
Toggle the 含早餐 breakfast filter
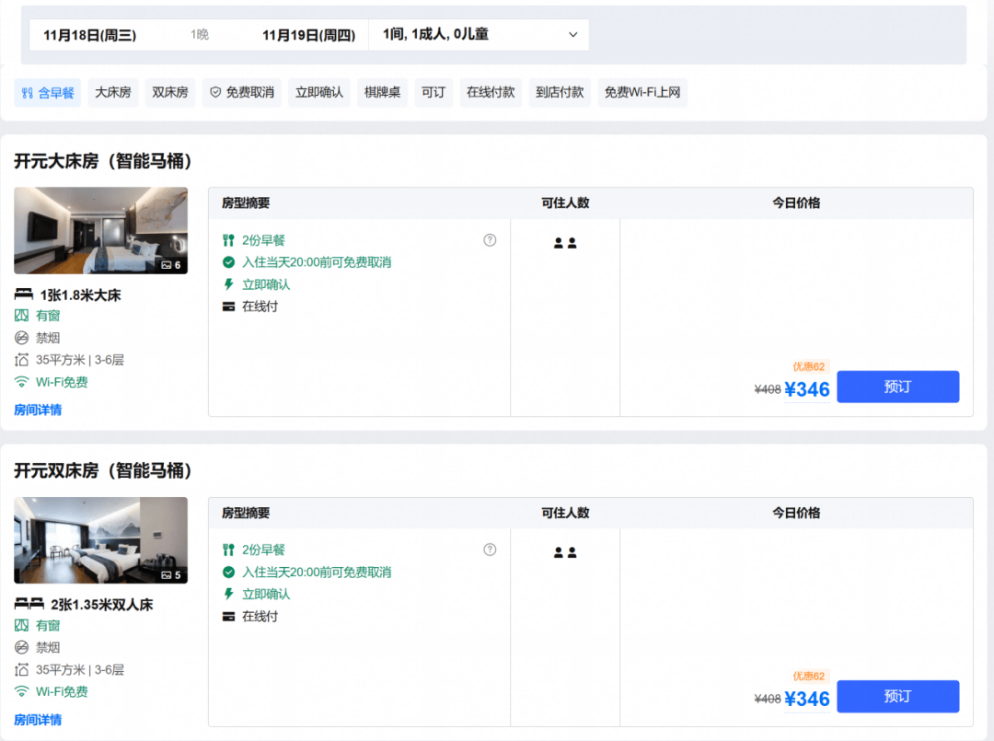click(x=48, y=93)
